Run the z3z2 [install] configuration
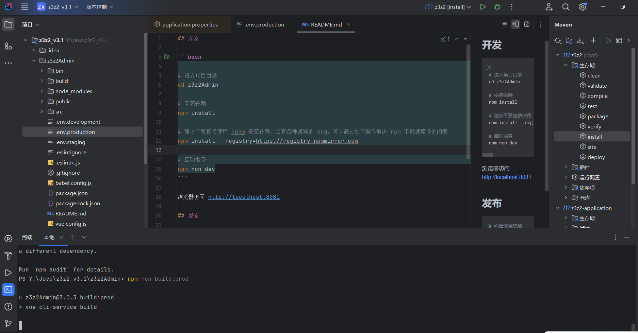638x333 pixels. [x=482, y=7]
